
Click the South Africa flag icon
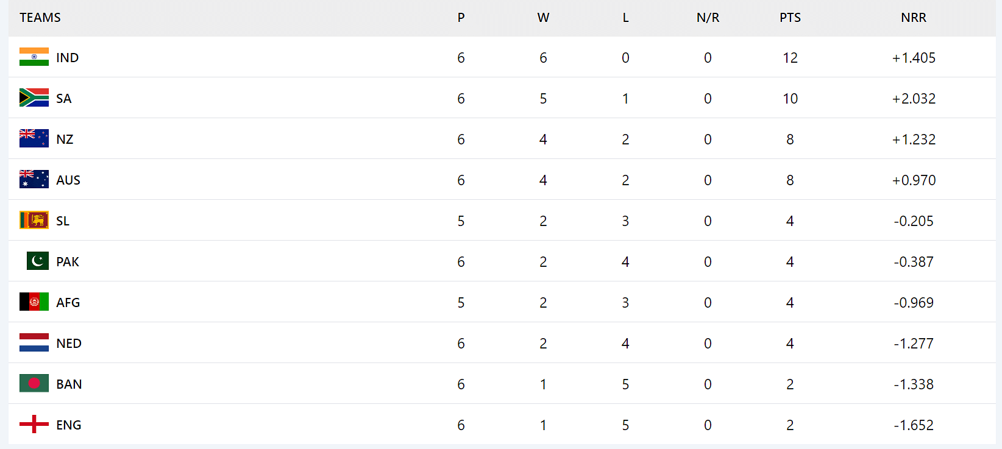[x=34, y=98]
